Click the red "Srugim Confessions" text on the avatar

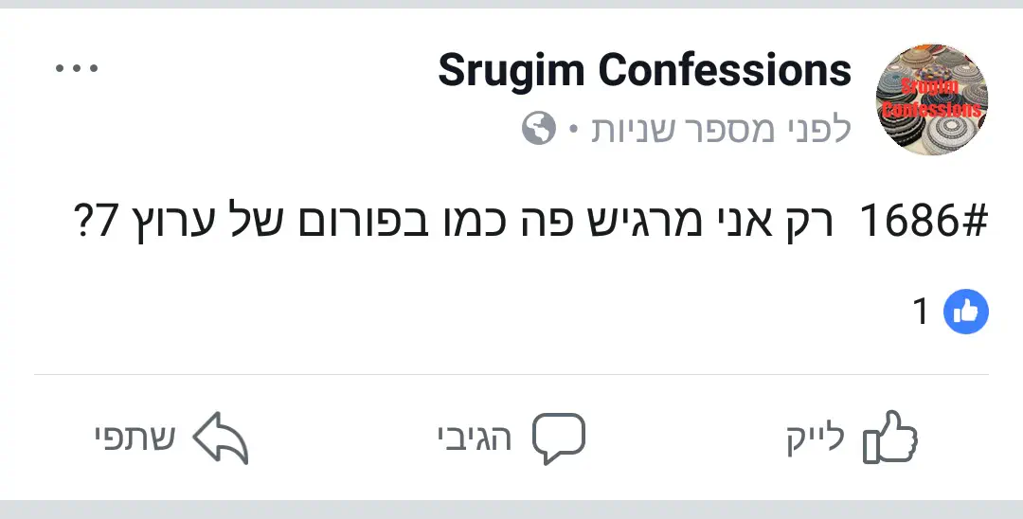tap(932, 99)
